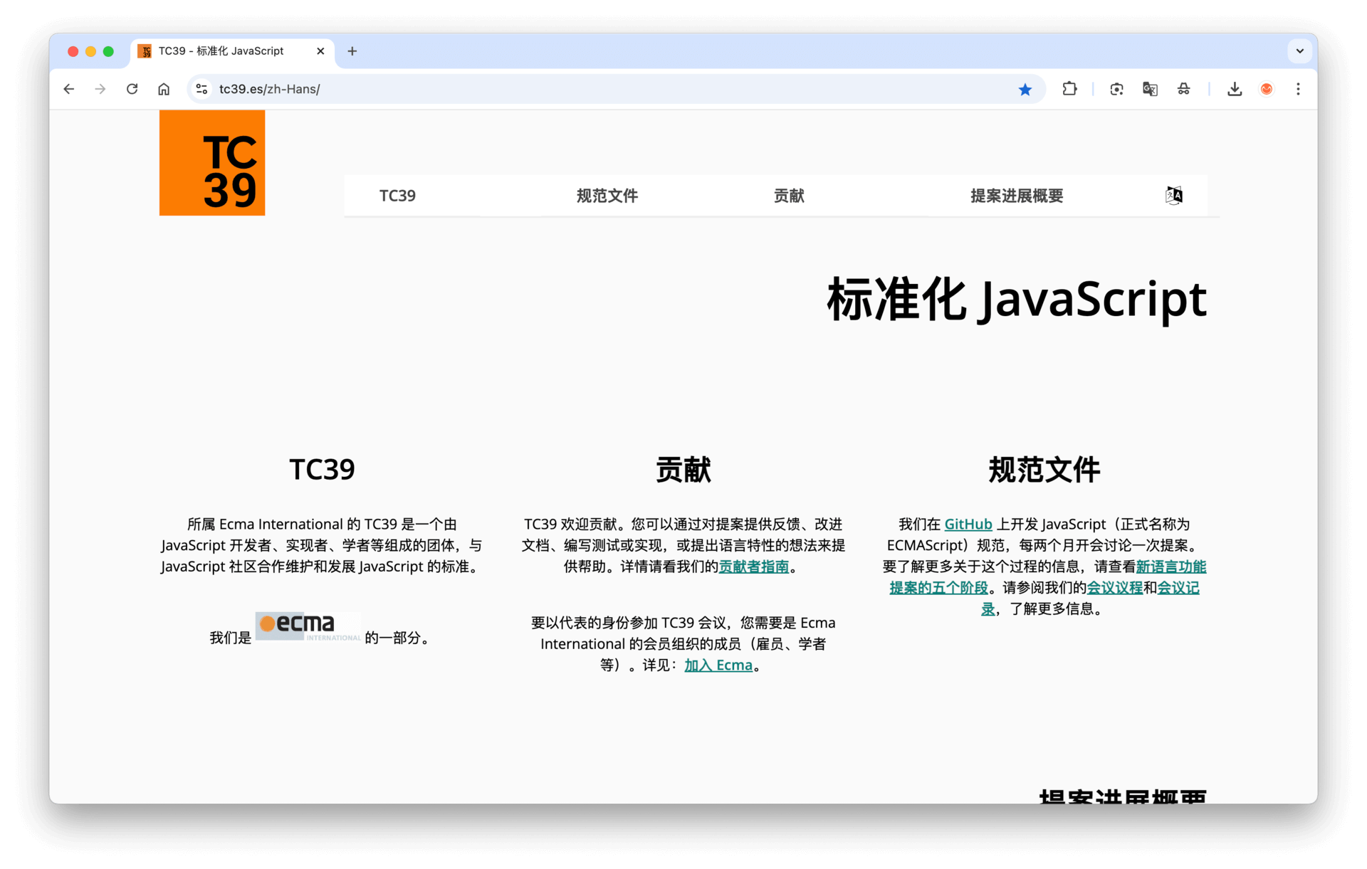Click the bookmark star icon
The width and height of the screenshot is (1367, 869).
tap(1025, 89)
